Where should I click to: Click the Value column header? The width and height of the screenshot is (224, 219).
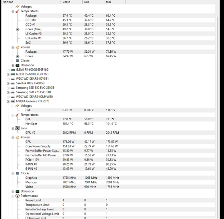(72, 2)
